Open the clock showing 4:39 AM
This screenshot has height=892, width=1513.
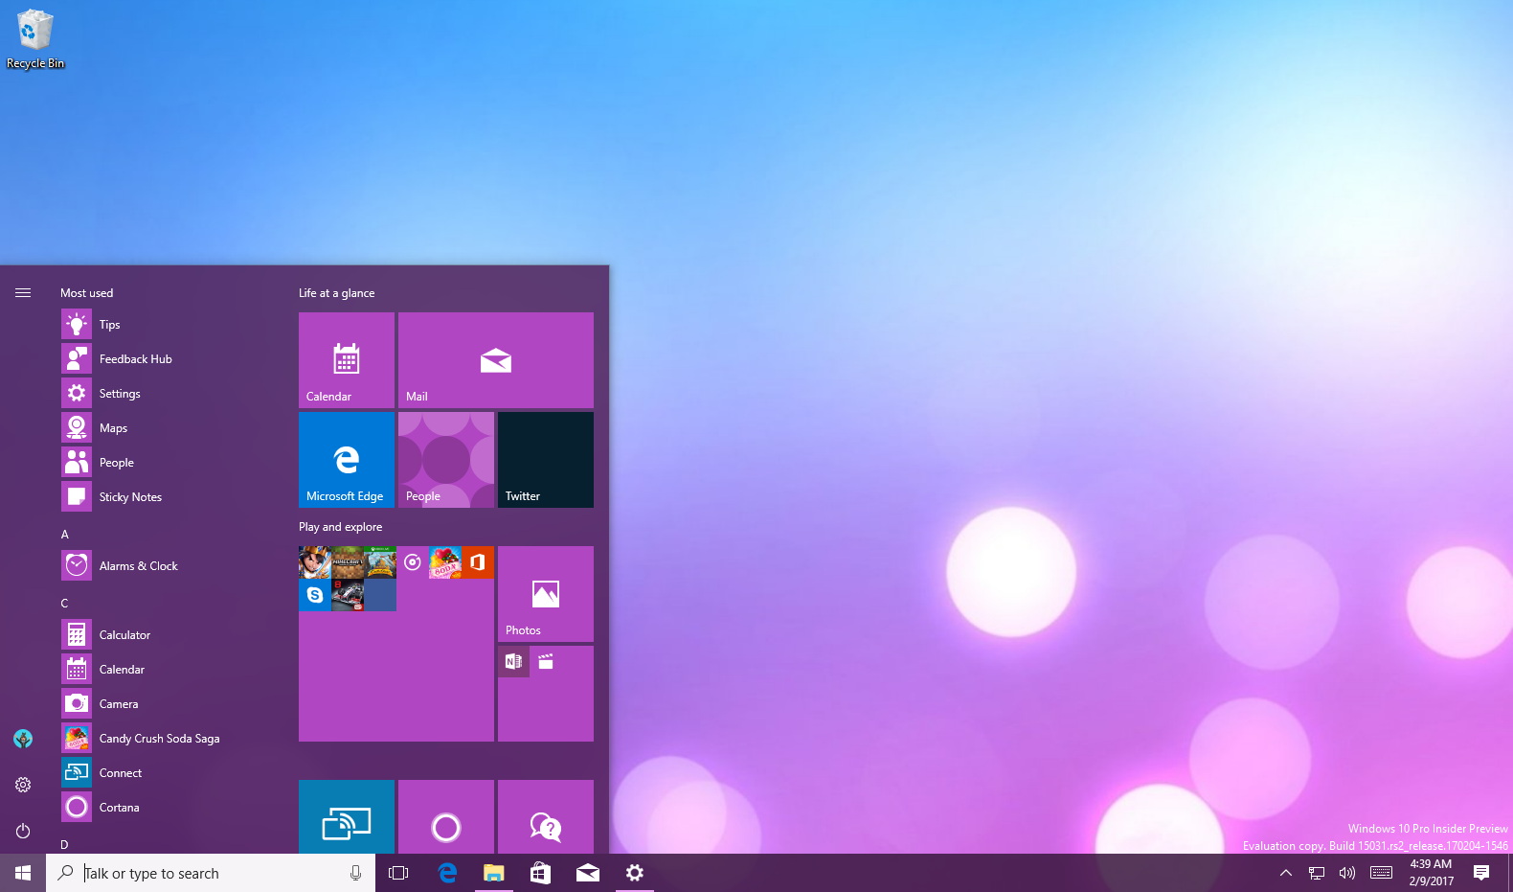click(1431, 873)
